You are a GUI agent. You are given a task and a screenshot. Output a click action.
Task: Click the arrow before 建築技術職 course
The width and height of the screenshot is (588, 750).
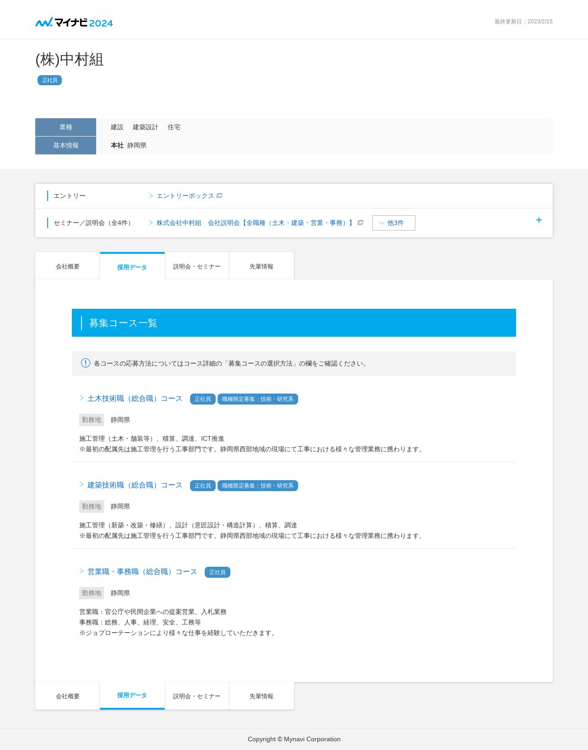point(82,484)
